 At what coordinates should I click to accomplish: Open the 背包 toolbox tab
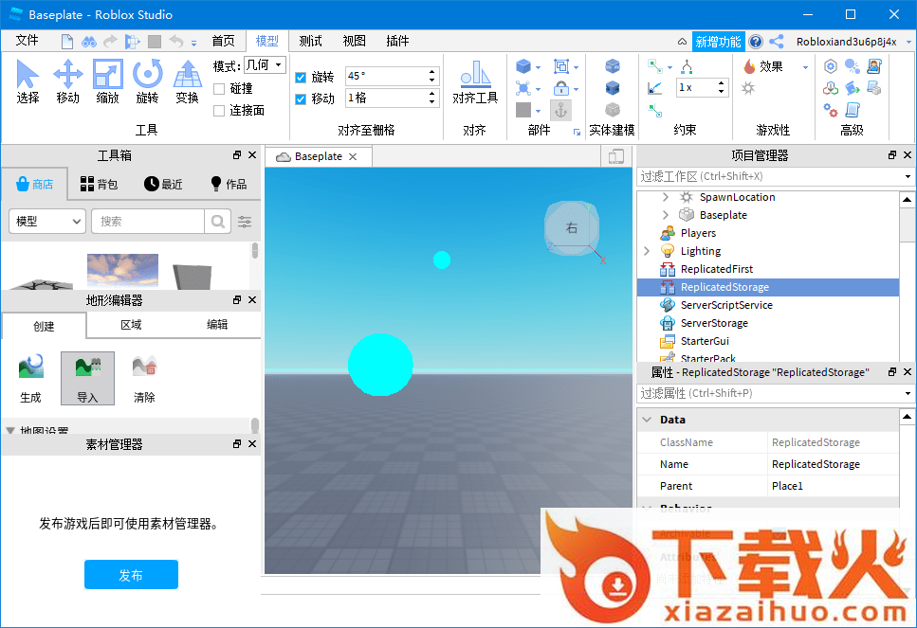pos(100,184)
